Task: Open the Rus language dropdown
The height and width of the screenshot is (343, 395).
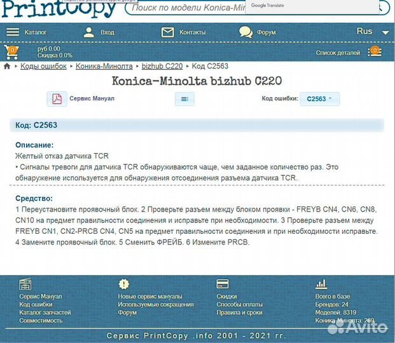Action: (x=373, y=32)
